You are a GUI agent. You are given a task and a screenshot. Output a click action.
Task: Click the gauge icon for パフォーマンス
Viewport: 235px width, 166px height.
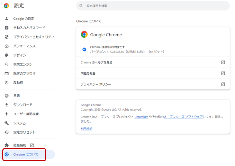point(6,46)
